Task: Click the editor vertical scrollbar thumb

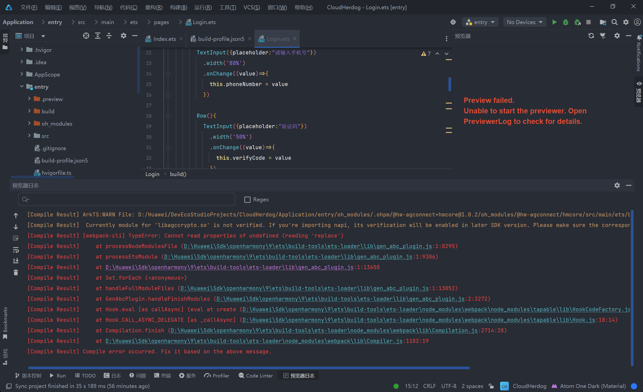Action: pos(450,84)
